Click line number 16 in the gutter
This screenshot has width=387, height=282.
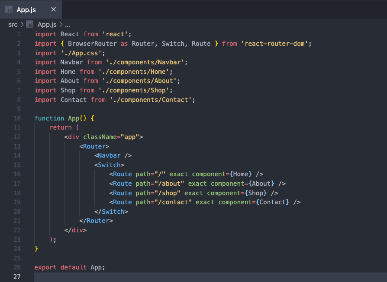pos(17,174)
